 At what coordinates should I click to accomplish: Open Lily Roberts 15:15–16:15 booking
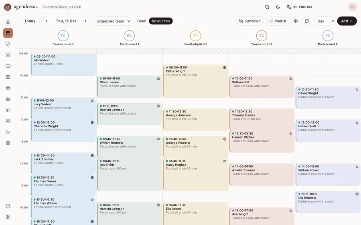coord(328,202)
